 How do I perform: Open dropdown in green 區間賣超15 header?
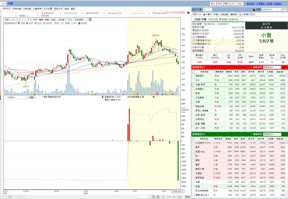pyautogui.click(x=272, y=134)
